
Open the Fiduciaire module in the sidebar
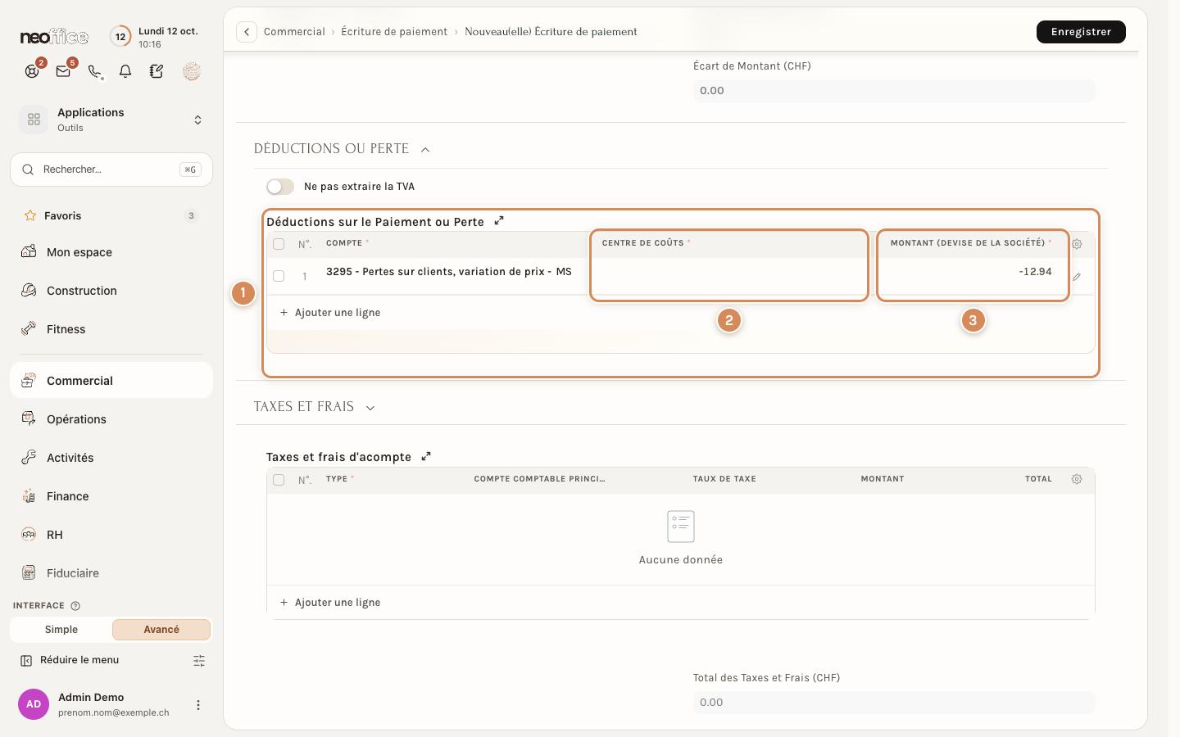111,573
